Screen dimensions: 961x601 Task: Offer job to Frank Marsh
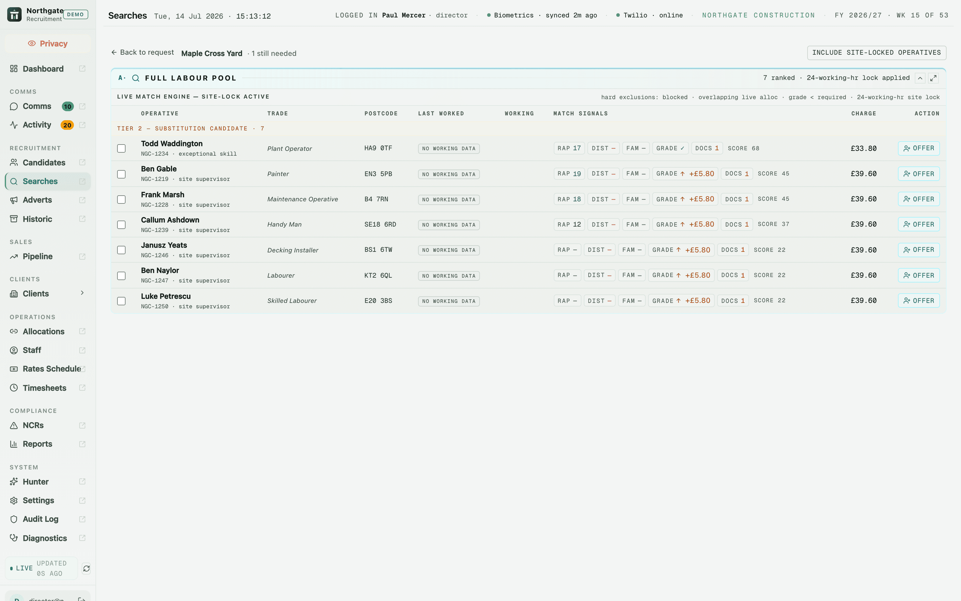coord(919,199)
